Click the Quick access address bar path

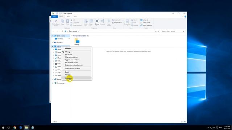point(73,31)
